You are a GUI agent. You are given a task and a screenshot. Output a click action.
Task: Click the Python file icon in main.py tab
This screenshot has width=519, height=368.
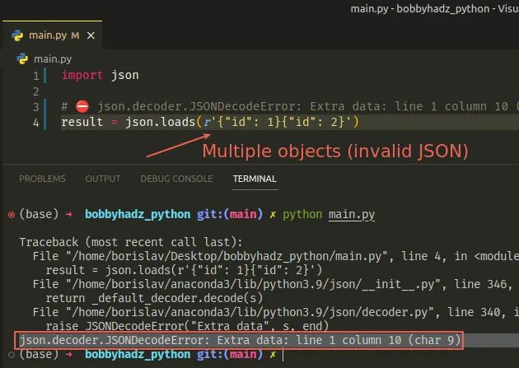pyautogui.click(x=17, y=35)
